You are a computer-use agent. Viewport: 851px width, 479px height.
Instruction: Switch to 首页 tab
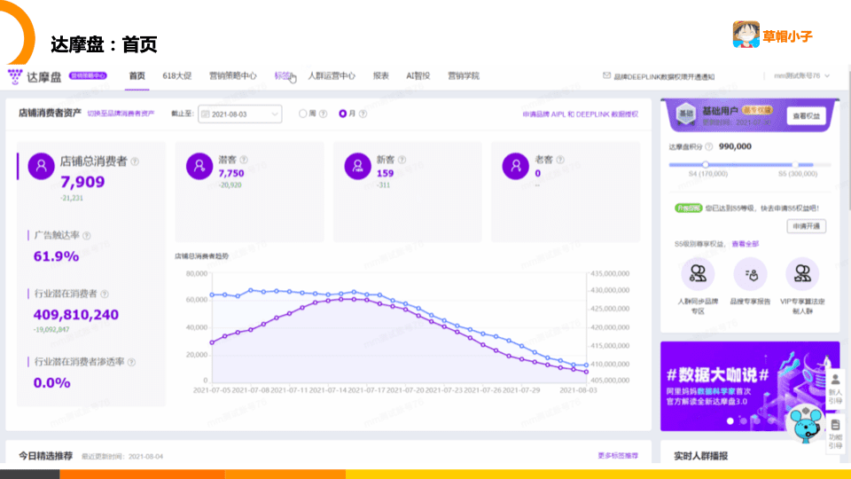tap(137, 76)
